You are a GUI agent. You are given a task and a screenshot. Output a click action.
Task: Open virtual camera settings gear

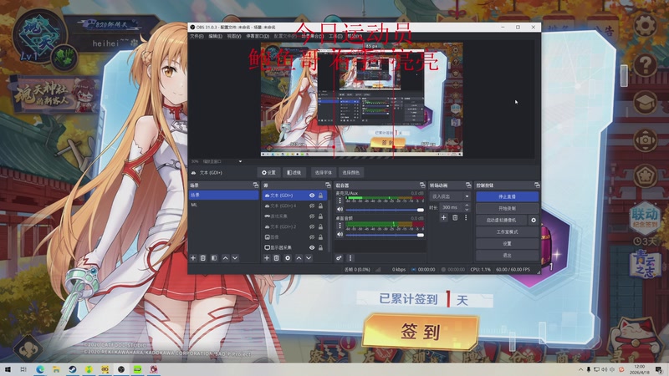[x=534, y=220]
